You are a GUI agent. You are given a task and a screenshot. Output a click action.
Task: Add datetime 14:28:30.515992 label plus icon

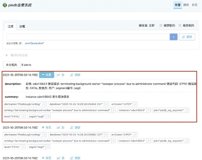[x=106, y=135]
